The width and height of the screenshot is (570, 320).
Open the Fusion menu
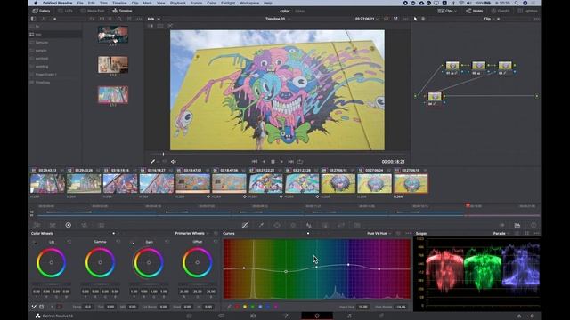click(196, 3)
